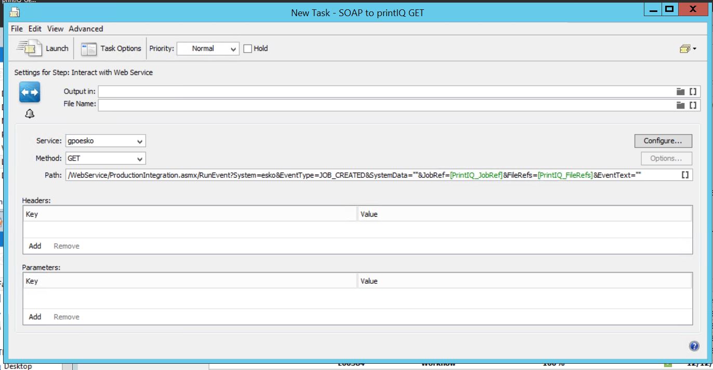
Task: Open the Service dropdown showing gpoesko
Action: pyautogui.click(x=105, y=141)
